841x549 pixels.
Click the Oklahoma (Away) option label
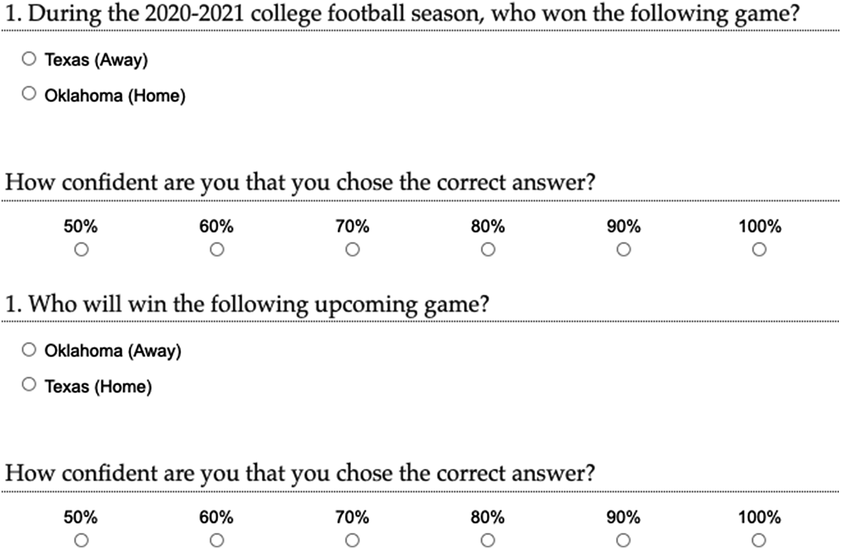click(113, 351)
